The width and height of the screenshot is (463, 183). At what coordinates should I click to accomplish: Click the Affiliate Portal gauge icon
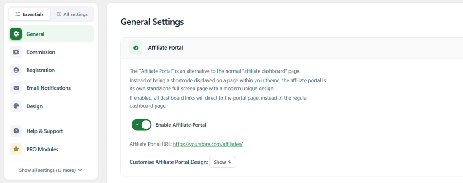click(x=136, y=48)
